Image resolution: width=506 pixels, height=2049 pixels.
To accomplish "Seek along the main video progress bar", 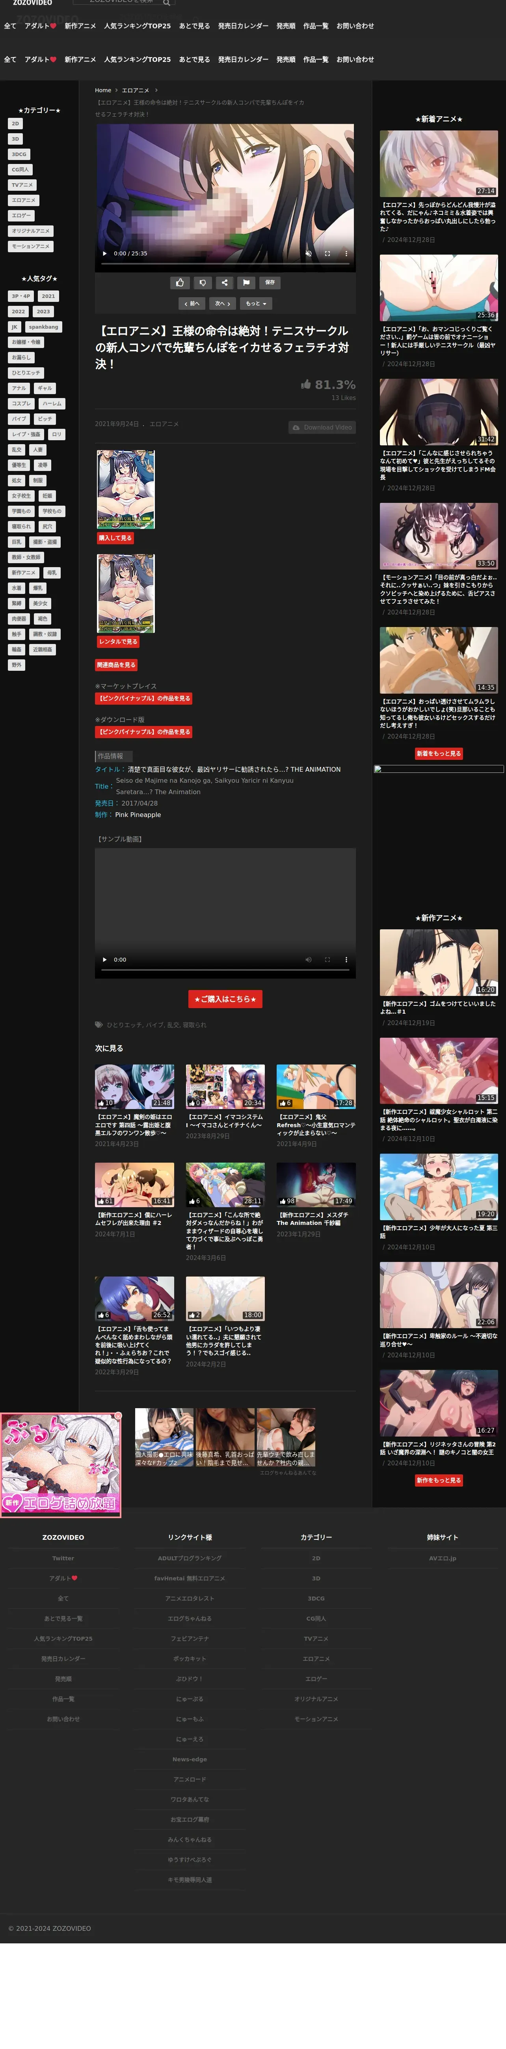I will tap(225, 263).
